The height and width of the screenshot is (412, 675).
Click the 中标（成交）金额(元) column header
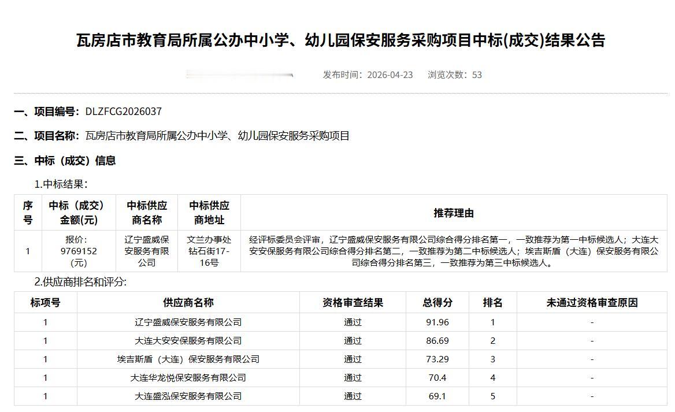[x=79, y=213]
